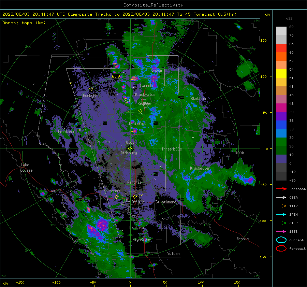Screen dimensions: 307x287
Task: Click the Ponoka city label
Action: (156, 70)
